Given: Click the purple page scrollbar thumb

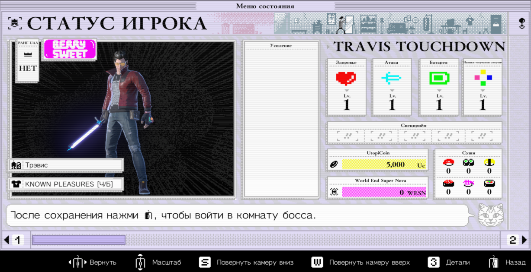Looking at the screenshot, I should [79, 240].
